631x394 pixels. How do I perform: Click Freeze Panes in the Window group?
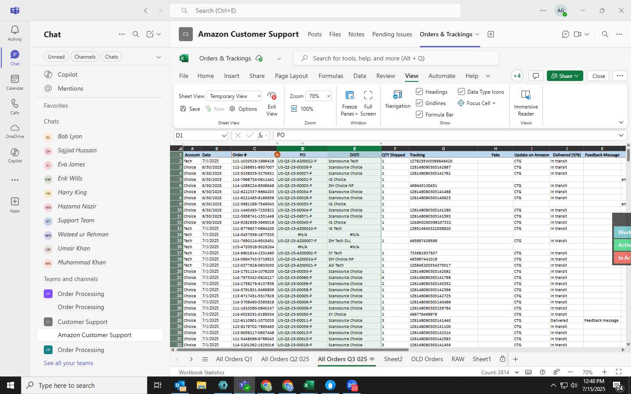(349, 104)
